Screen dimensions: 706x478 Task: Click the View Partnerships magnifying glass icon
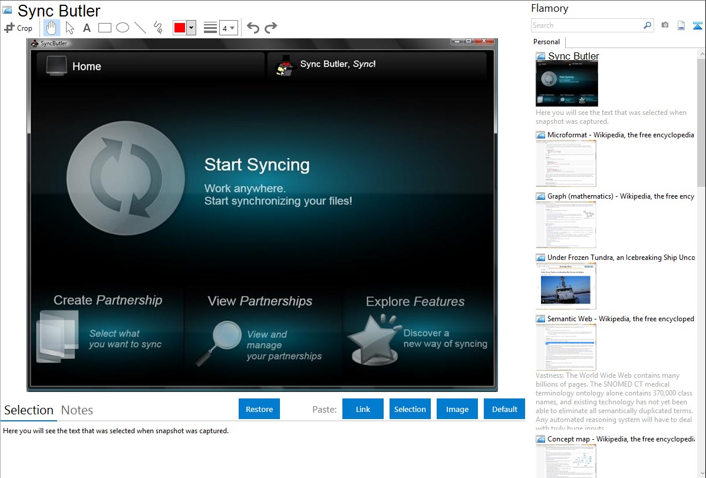point(219,342)
